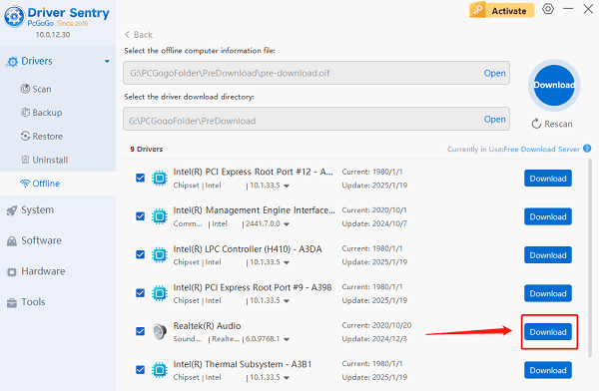Image resolution: width=599 pixels, height=391 pixels.
Task: Click the Scan radar icon
Action: coord(25,89)
